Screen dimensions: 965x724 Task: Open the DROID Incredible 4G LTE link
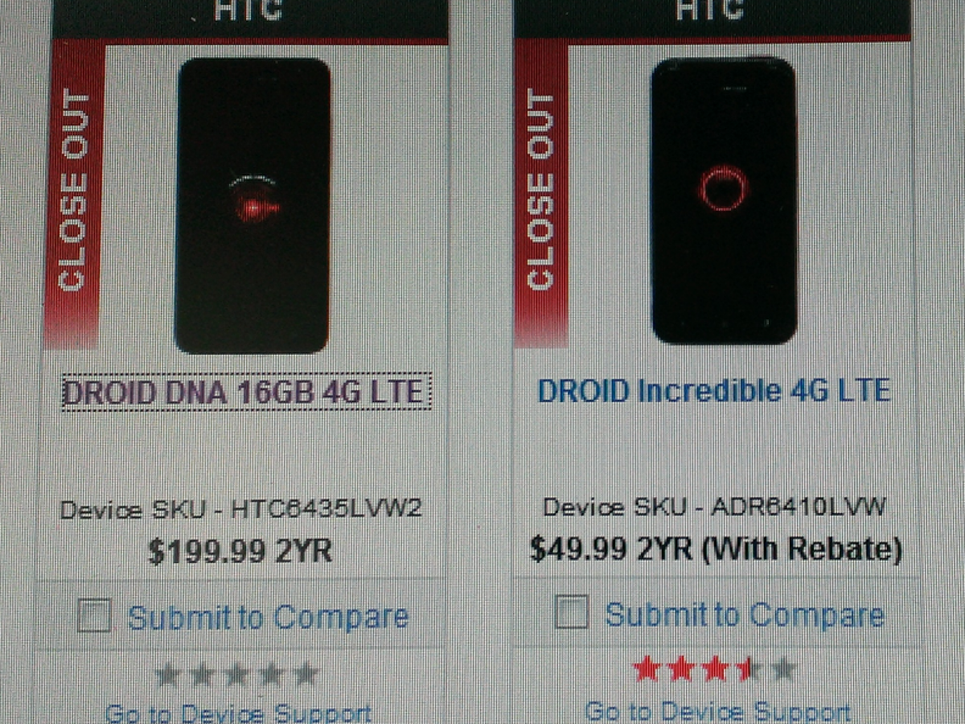[714, 391]
